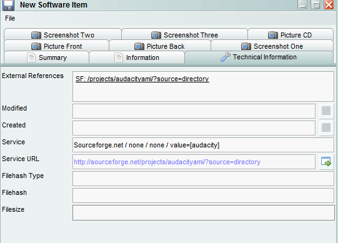Show the Summary tab
This screenshot has width=338, height=243.
pyautogui.click(x=46, y=57)
